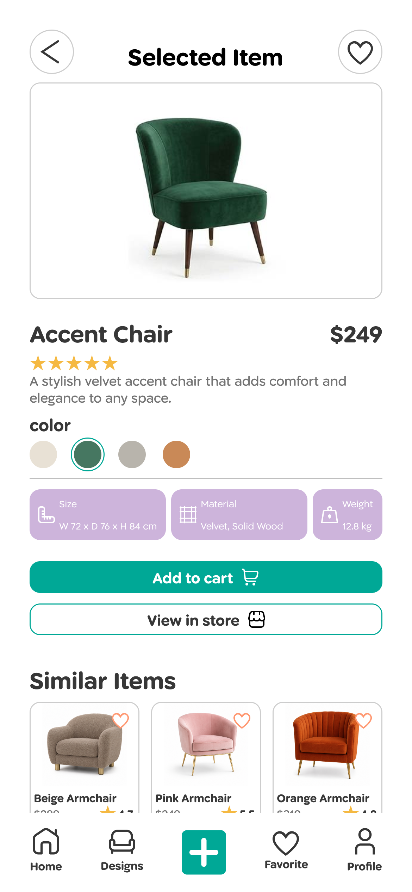Favorite the item with top heart icon
Screen dimensions: 412x892
click(x=360, y=52)
